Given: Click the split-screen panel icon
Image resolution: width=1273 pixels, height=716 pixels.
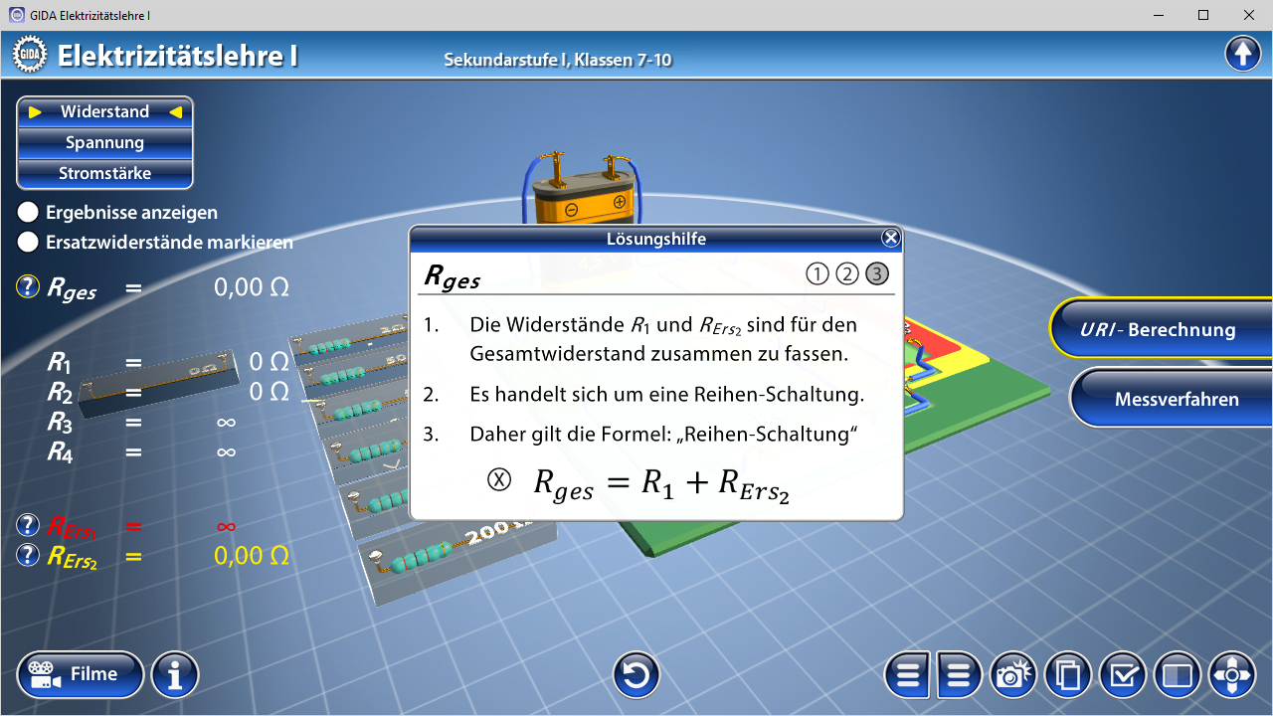Looking at the screenshot, I should [x=1178, y=676].
